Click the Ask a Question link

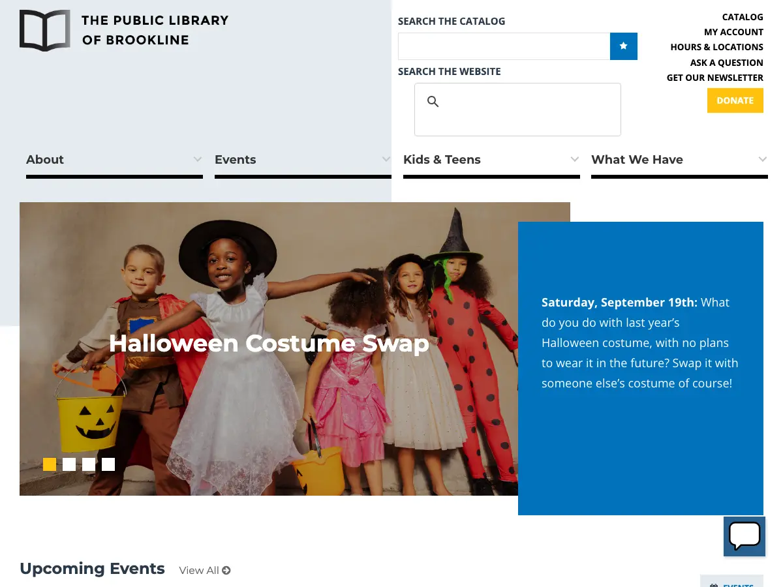tap(726, 63)
